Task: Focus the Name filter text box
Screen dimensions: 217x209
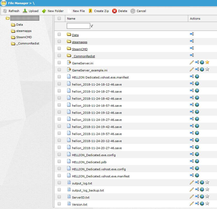Action: pyautogui.click(x=78, y=26)
